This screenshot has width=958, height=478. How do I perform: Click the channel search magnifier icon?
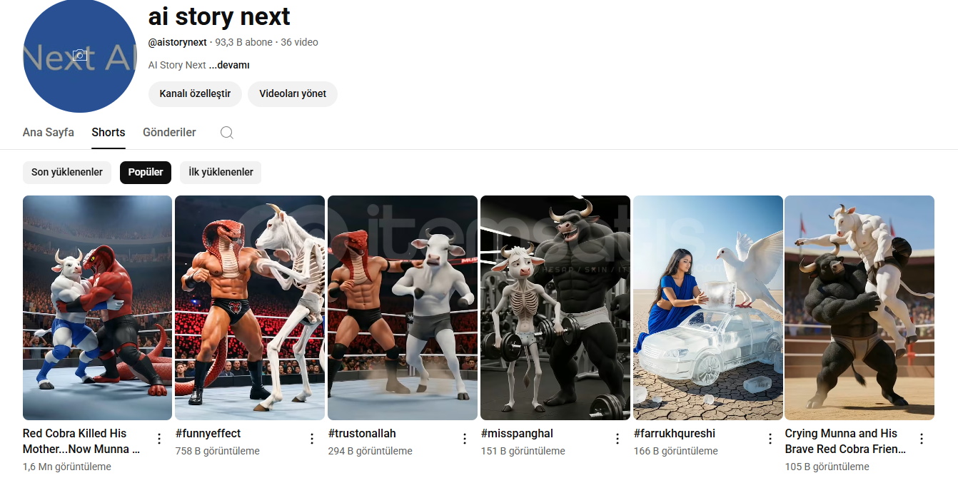pyautogui.click(x=226, y=133)
